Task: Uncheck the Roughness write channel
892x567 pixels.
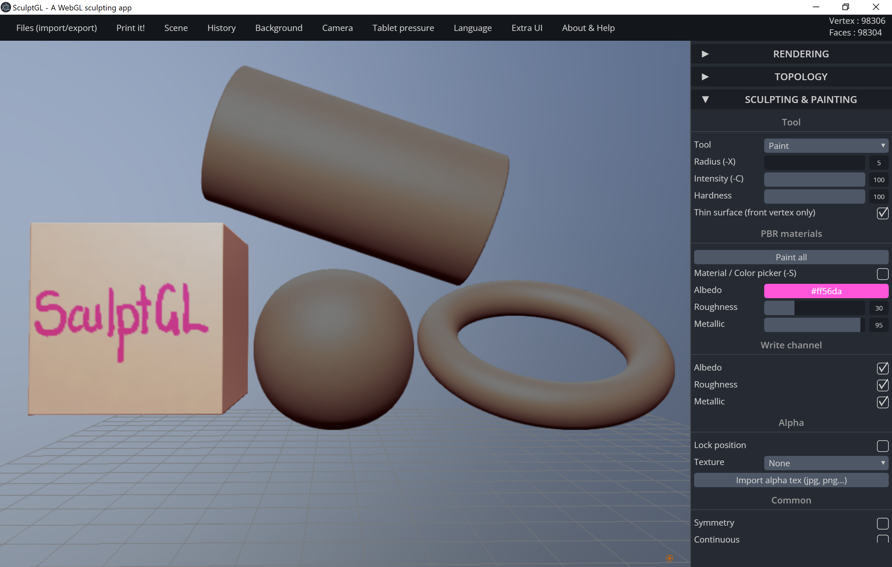Action: [x=883, y=385]
